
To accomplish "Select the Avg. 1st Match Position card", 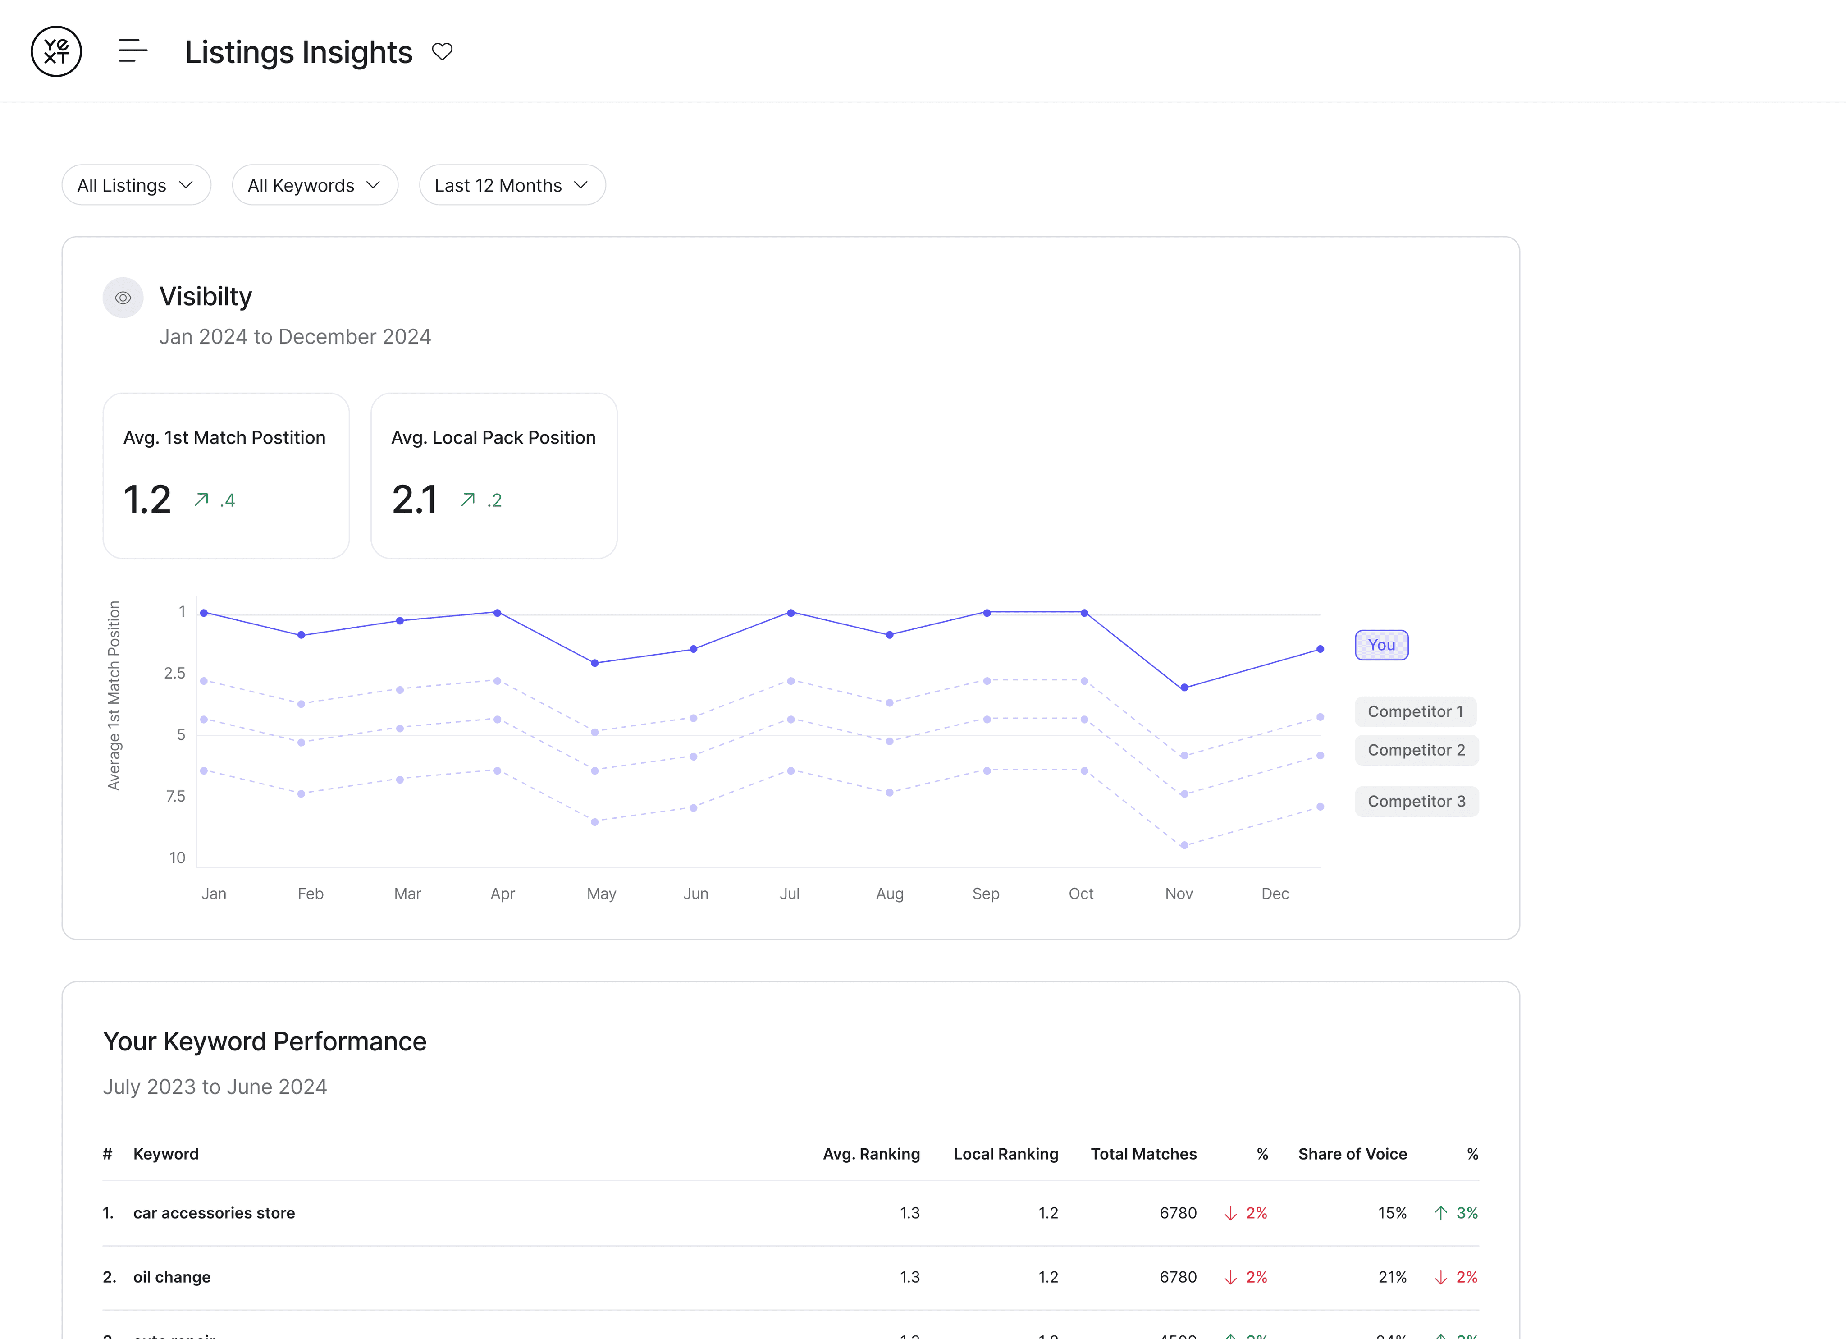I will (x=225, y=475).
